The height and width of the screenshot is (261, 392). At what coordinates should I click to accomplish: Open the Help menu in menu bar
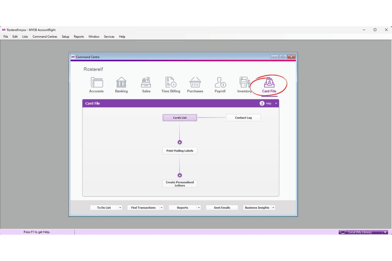click(122, 37)
